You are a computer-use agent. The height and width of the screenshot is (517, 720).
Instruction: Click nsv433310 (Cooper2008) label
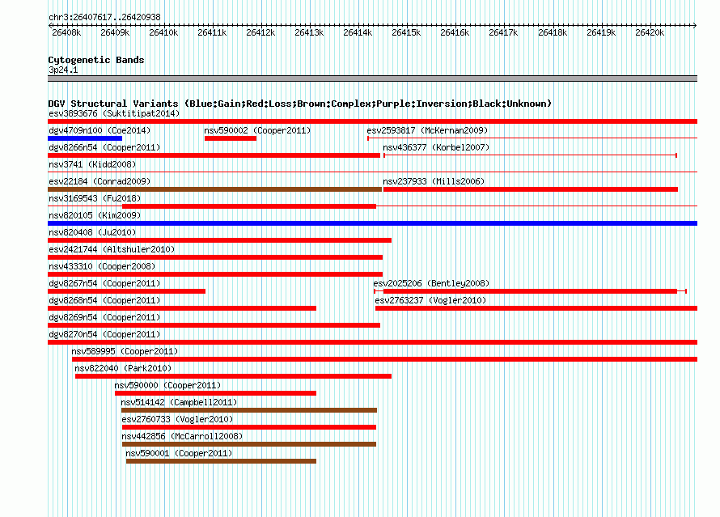(x=102, y=266)
